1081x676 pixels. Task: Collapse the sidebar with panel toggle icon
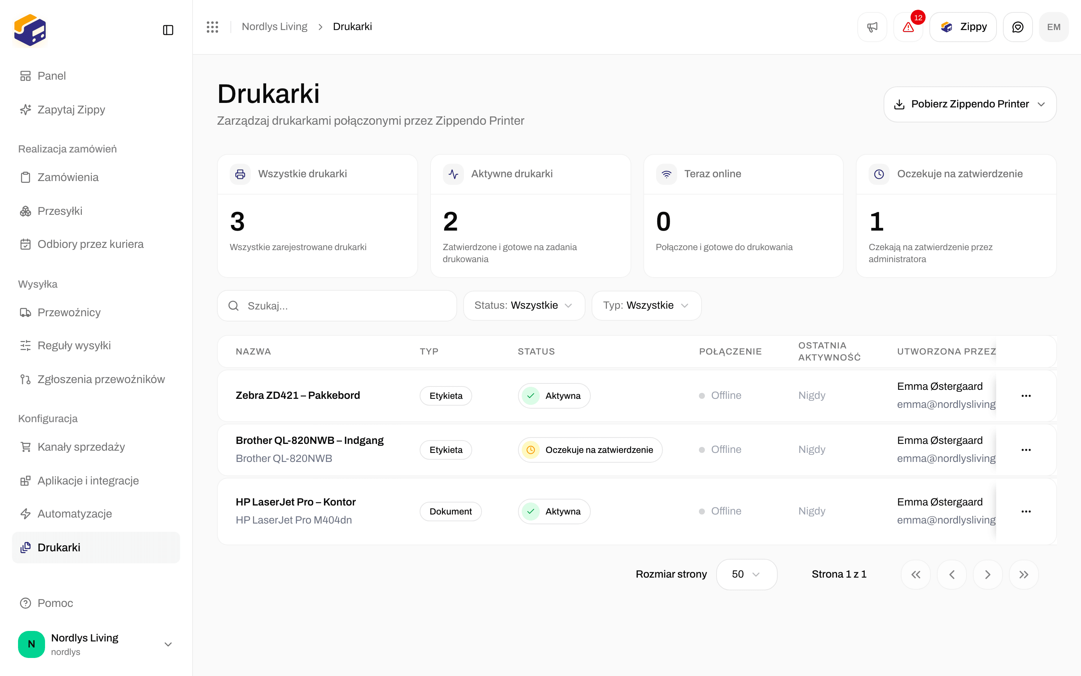pyautogui.click(x=168, y=30)
